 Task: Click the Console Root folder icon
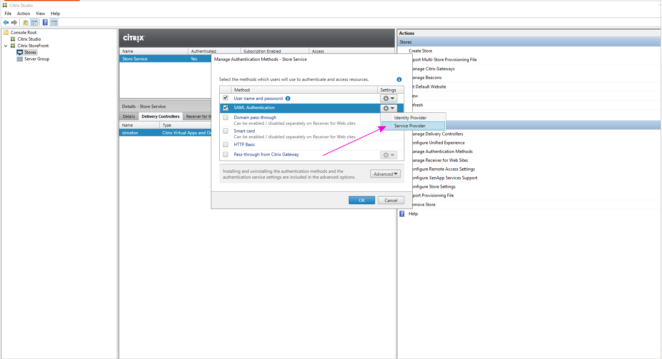(6, 33)
